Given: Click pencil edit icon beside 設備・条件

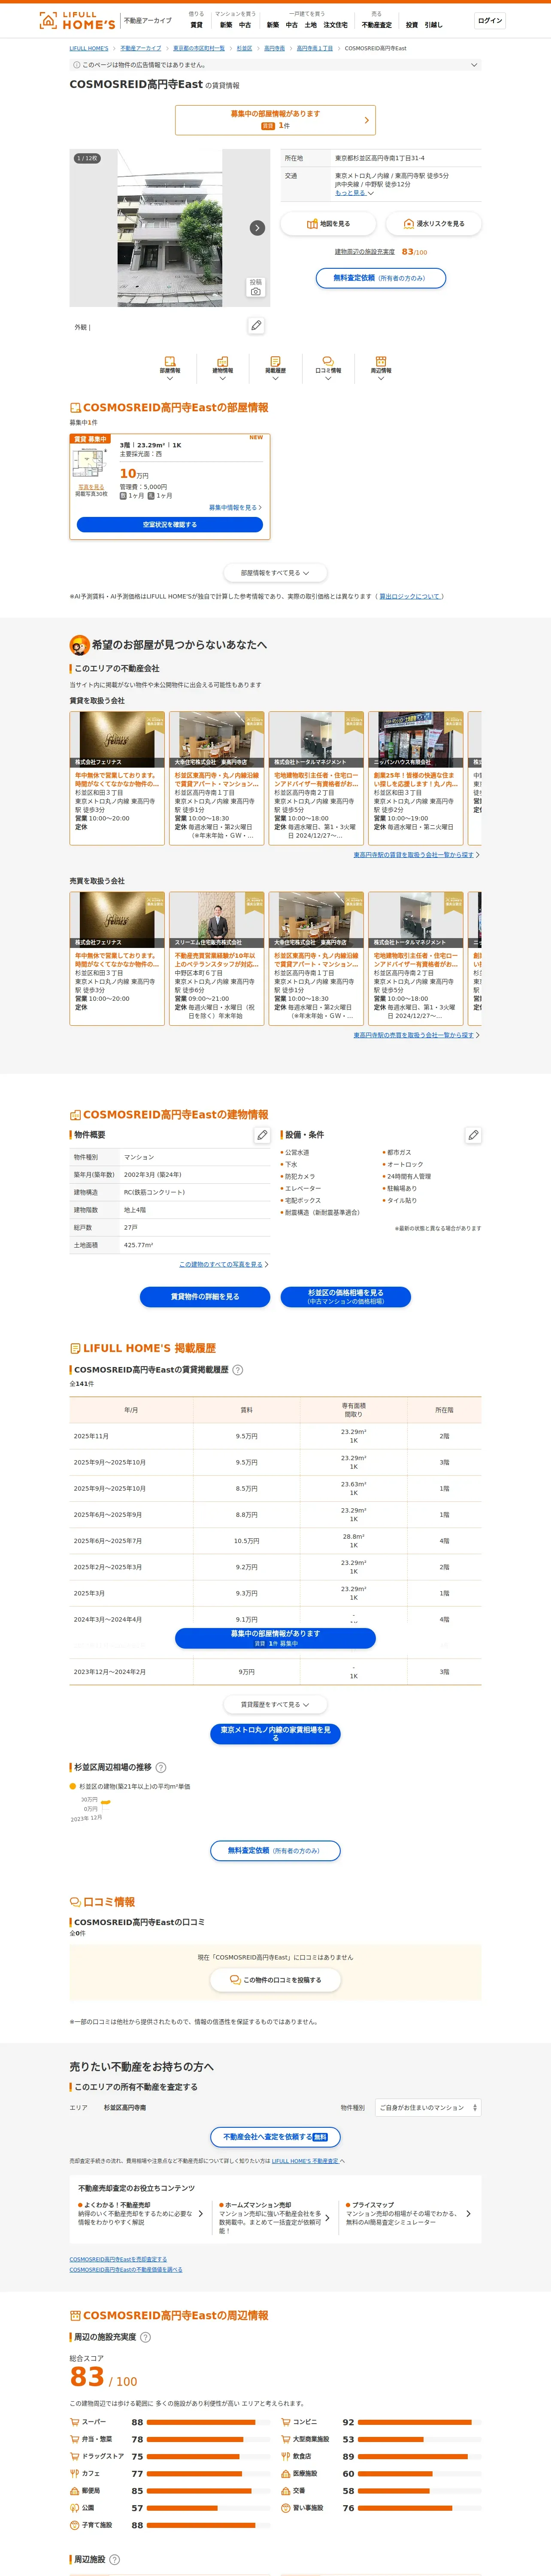Looking at the screenshot, I should pyautogui.click(x=473, y=1135).
